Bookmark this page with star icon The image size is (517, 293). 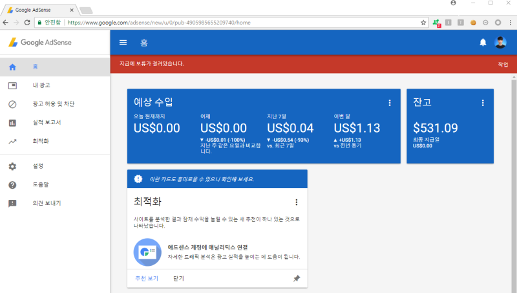click(x=423, y=23)
